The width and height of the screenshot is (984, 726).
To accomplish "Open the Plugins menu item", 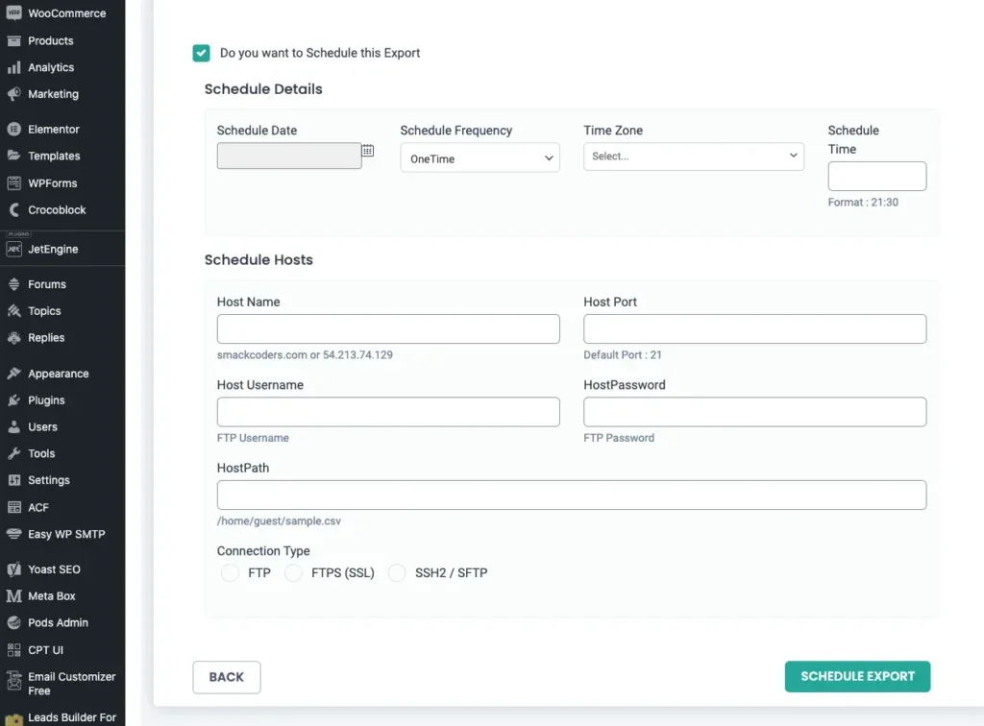I will coord(16,399).
